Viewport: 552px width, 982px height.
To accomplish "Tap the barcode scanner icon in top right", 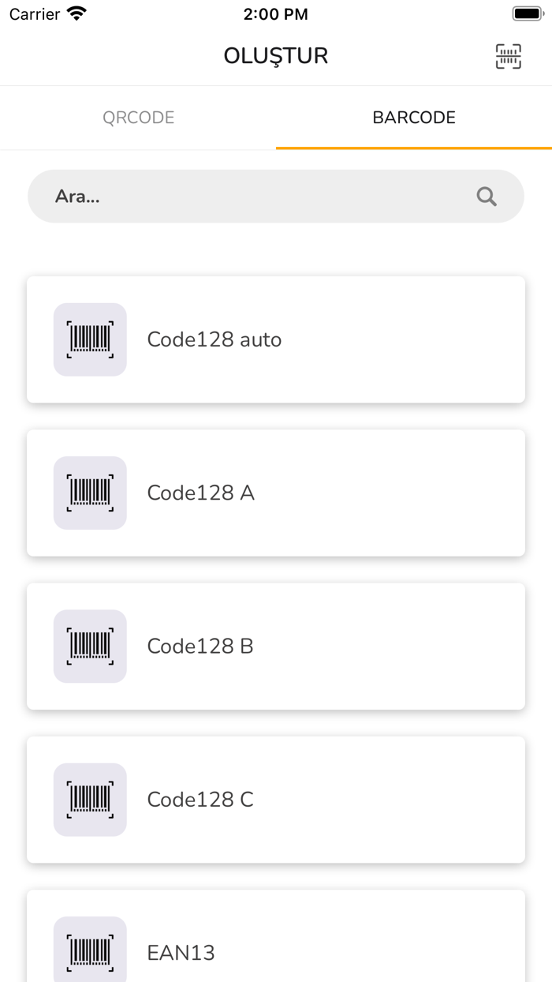I will pos(508,56).
